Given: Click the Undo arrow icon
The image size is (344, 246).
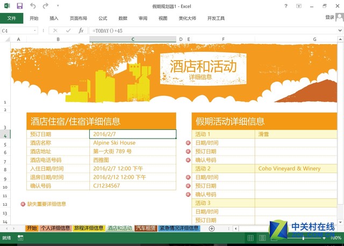Looking at the screenshot, I should 33,6.
